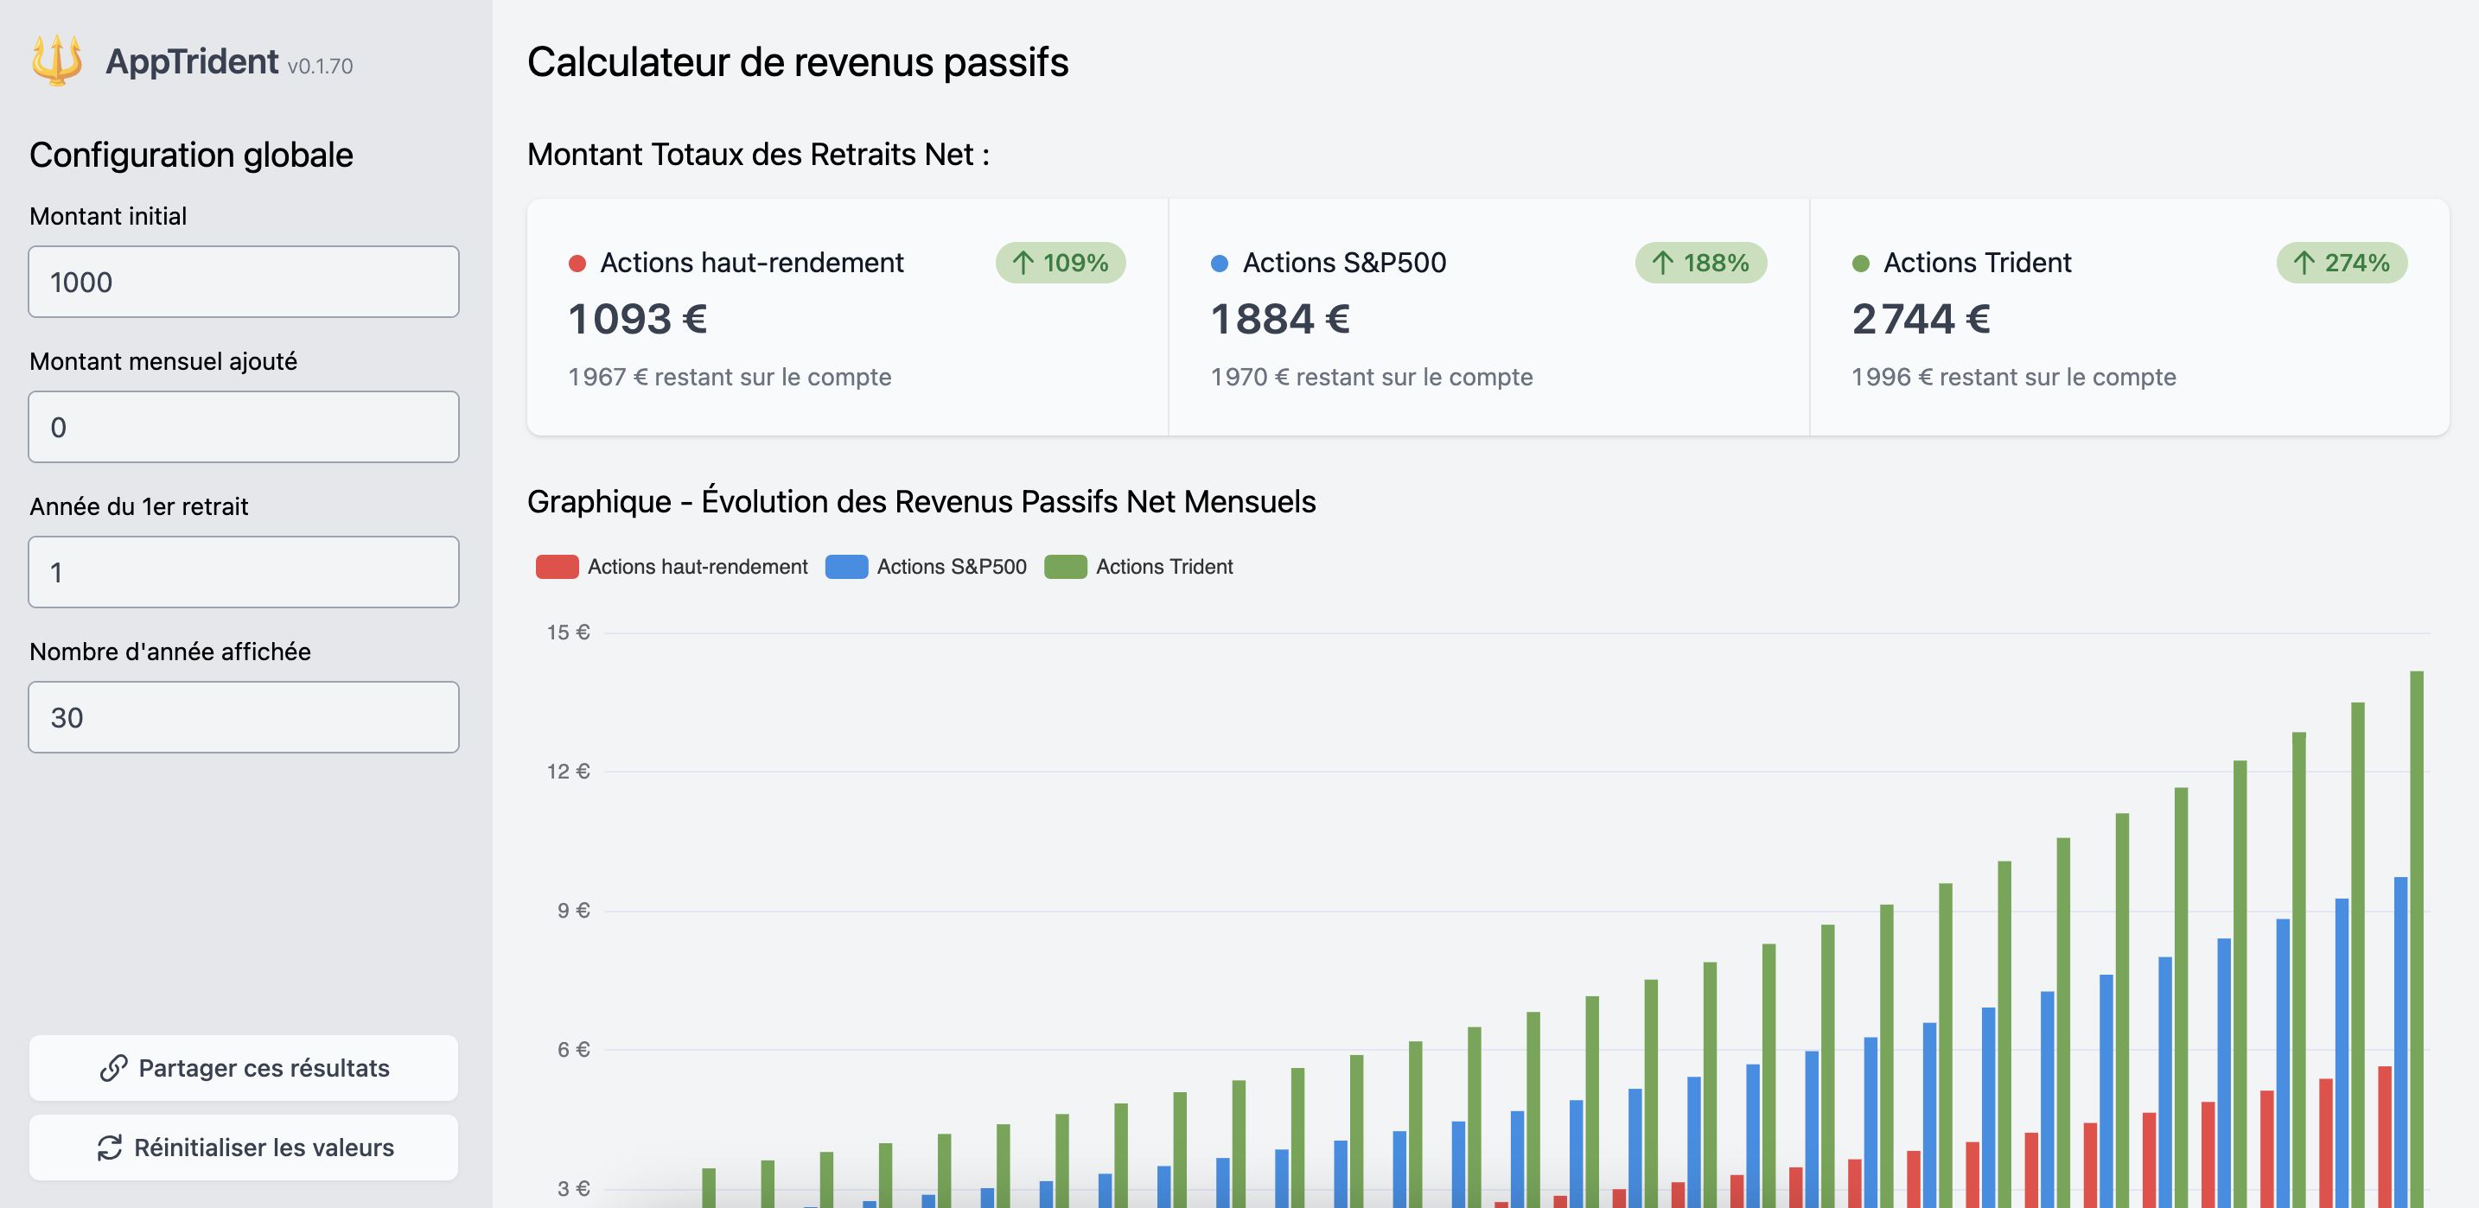Click the 12 € axis label
Viewport: 2479px width, 1208px height.
pos(568,772)
